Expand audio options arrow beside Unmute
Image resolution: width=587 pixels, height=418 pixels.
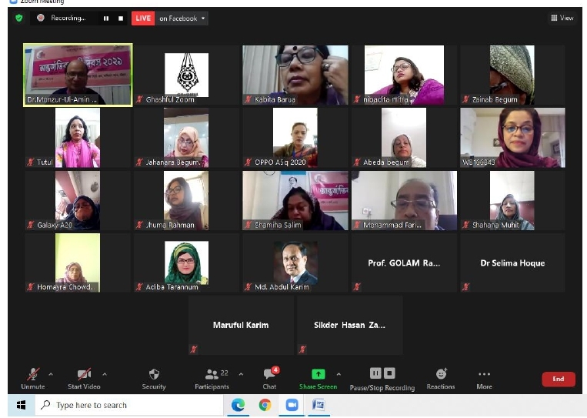[51, 374]
